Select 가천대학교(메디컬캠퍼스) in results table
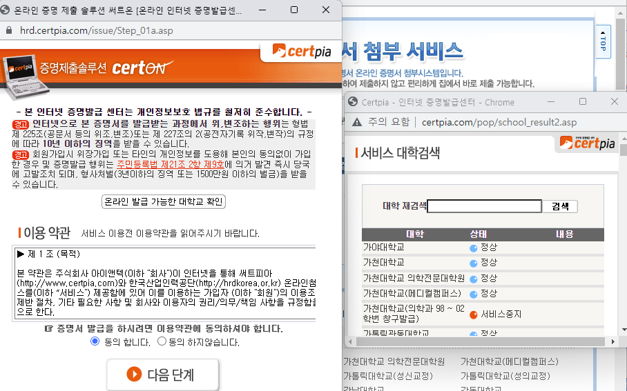Image resolution: width=627 pixels, height=391 pixels. pos(412,294)
